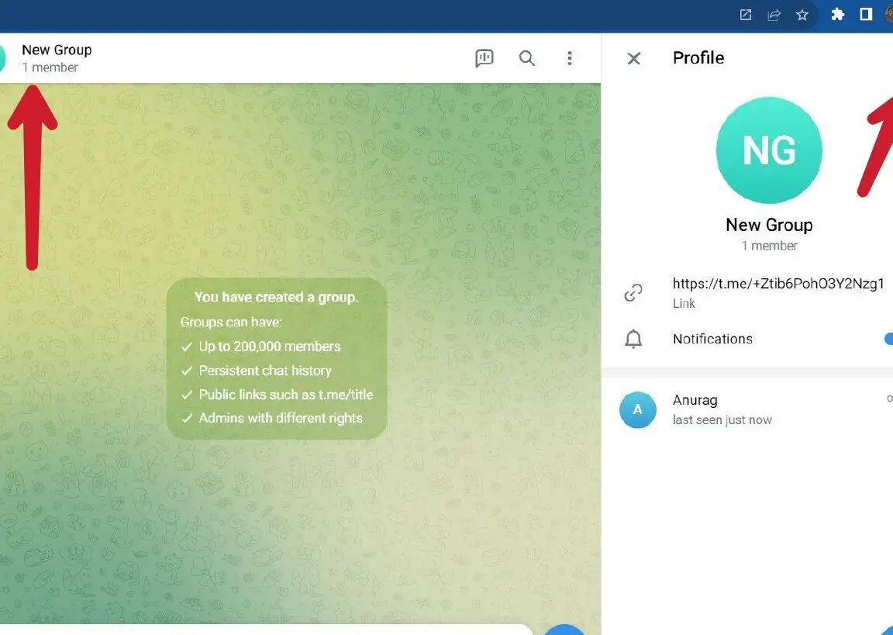Search in the New Group chat
The width and height of the screenshot is (893, 635).
(527, 58)
